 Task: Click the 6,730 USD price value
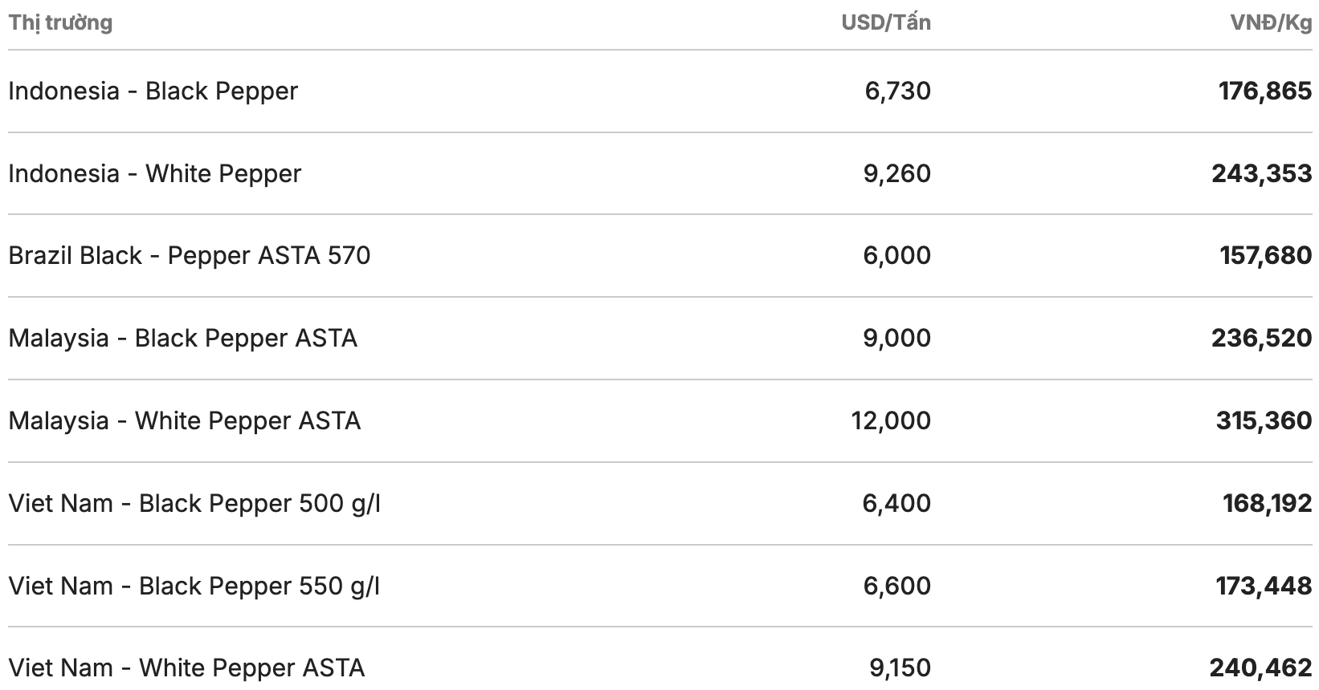pos(897,91)
